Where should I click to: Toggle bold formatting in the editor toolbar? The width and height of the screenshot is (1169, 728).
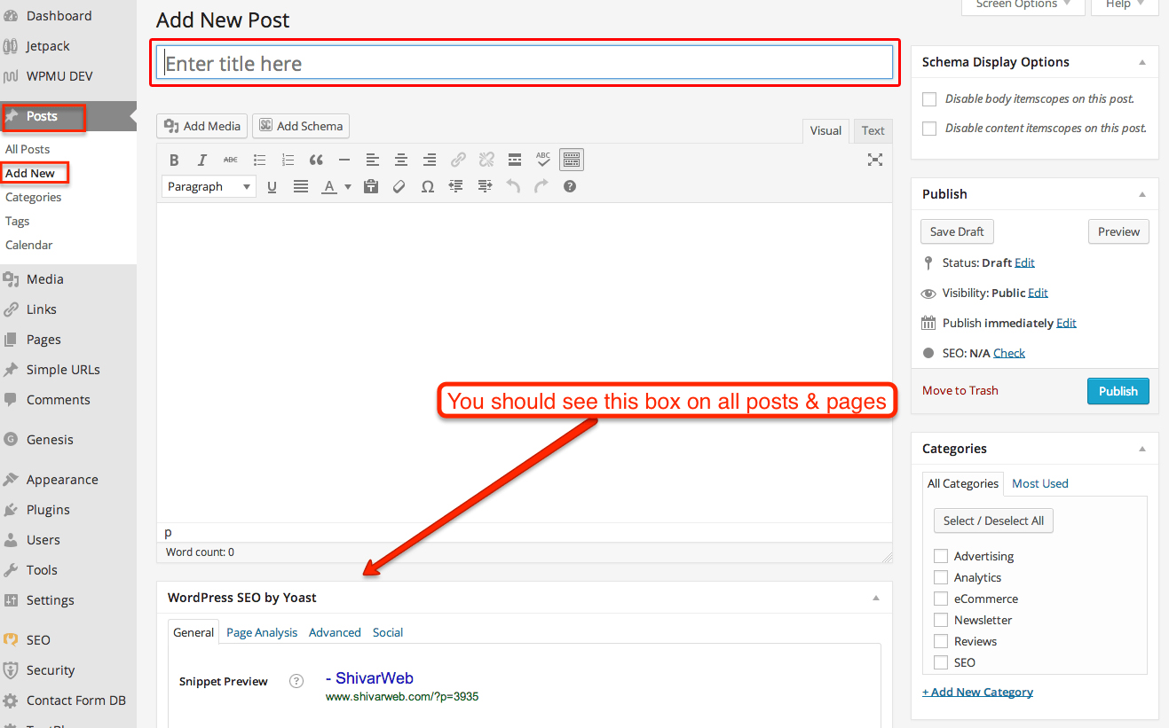coord(174,160)
